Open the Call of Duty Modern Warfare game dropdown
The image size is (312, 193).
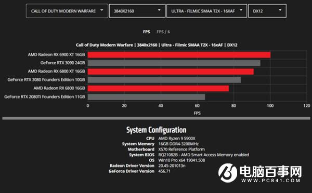(67, 11)
